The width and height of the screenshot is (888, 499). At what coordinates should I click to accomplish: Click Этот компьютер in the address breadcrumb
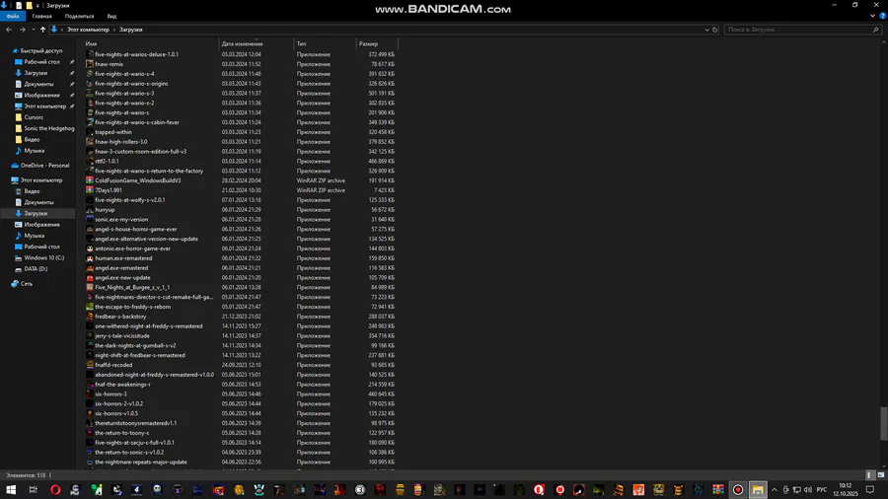[x=88, y=30]
